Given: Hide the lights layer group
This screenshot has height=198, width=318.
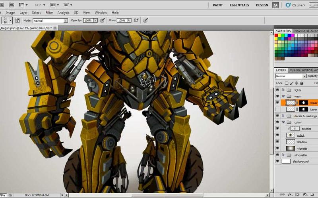Looking at the screenshot, I should [x=277, y=90].
